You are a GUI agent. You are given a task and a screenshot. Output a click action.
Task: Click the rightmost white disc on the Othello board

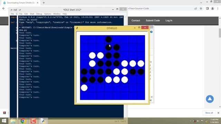click(141, 63)
